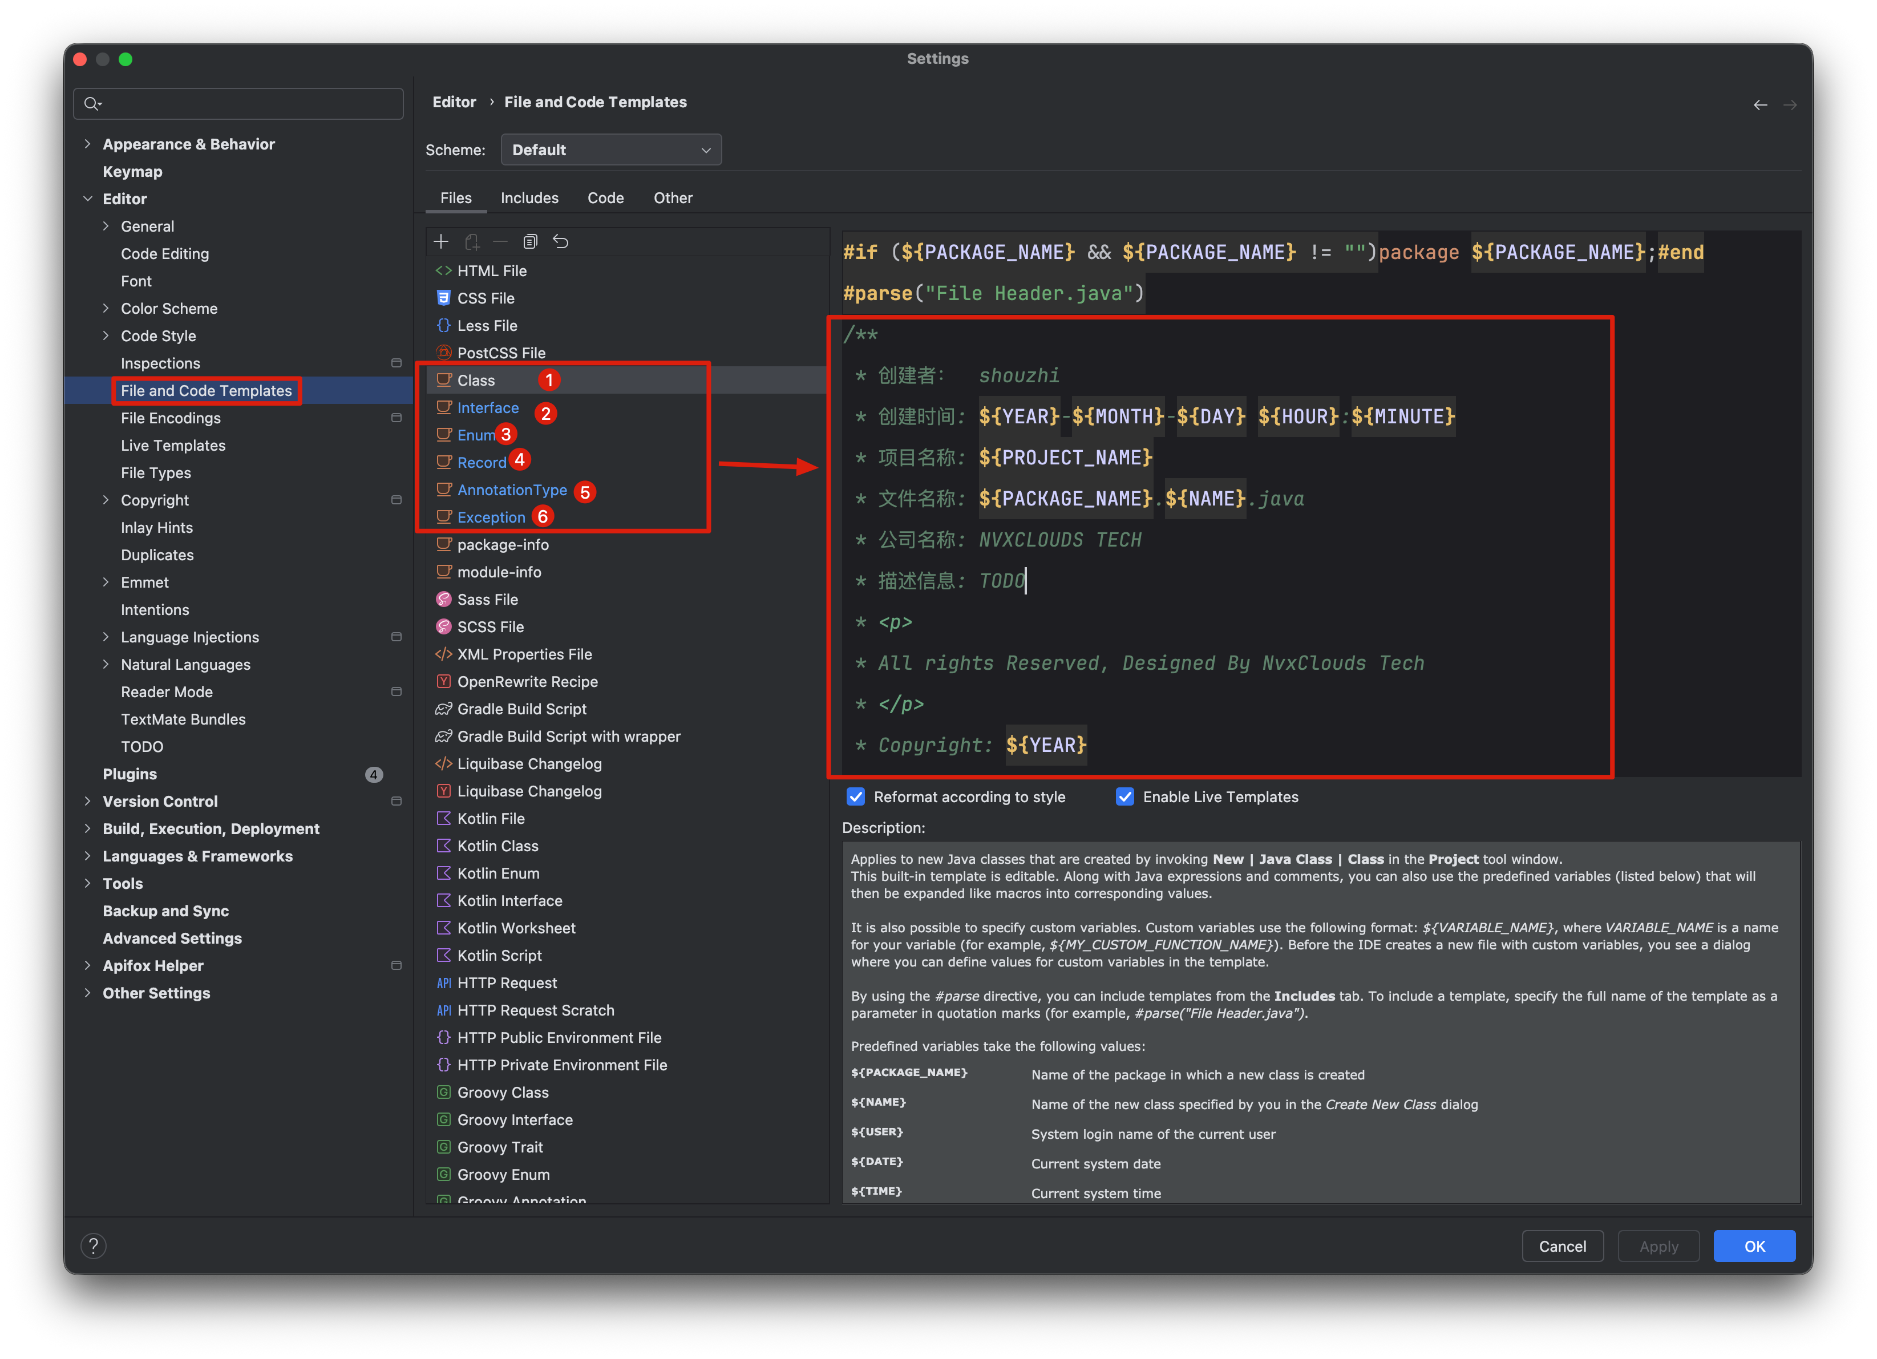Viewport: 1877px width, 1359px height.
Task: Open Live Templates settings page
Action: 173,445
